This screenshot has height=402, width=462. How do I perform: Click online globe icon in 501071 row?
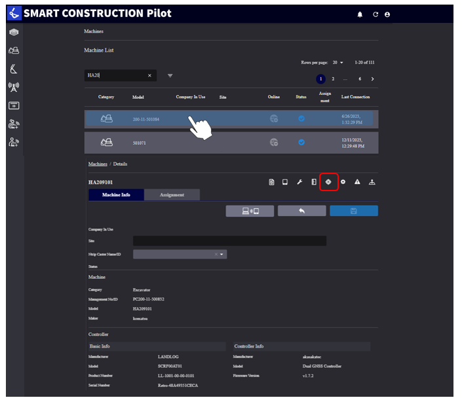point(274,143)
